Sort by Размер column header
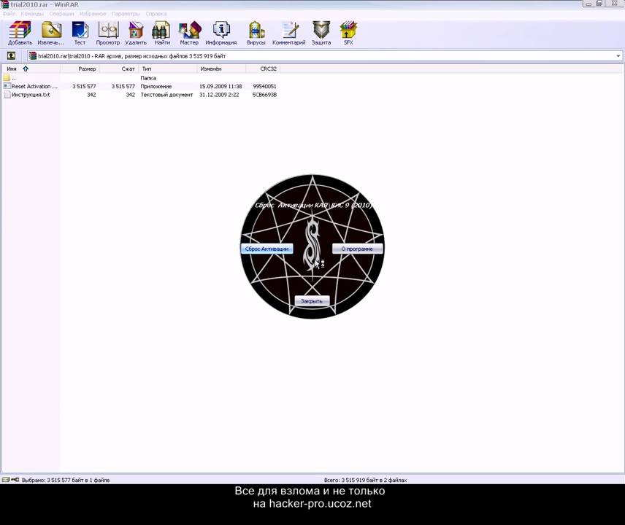Image resolution: width=625 pixels, height=525 pixels. point(80,69)
